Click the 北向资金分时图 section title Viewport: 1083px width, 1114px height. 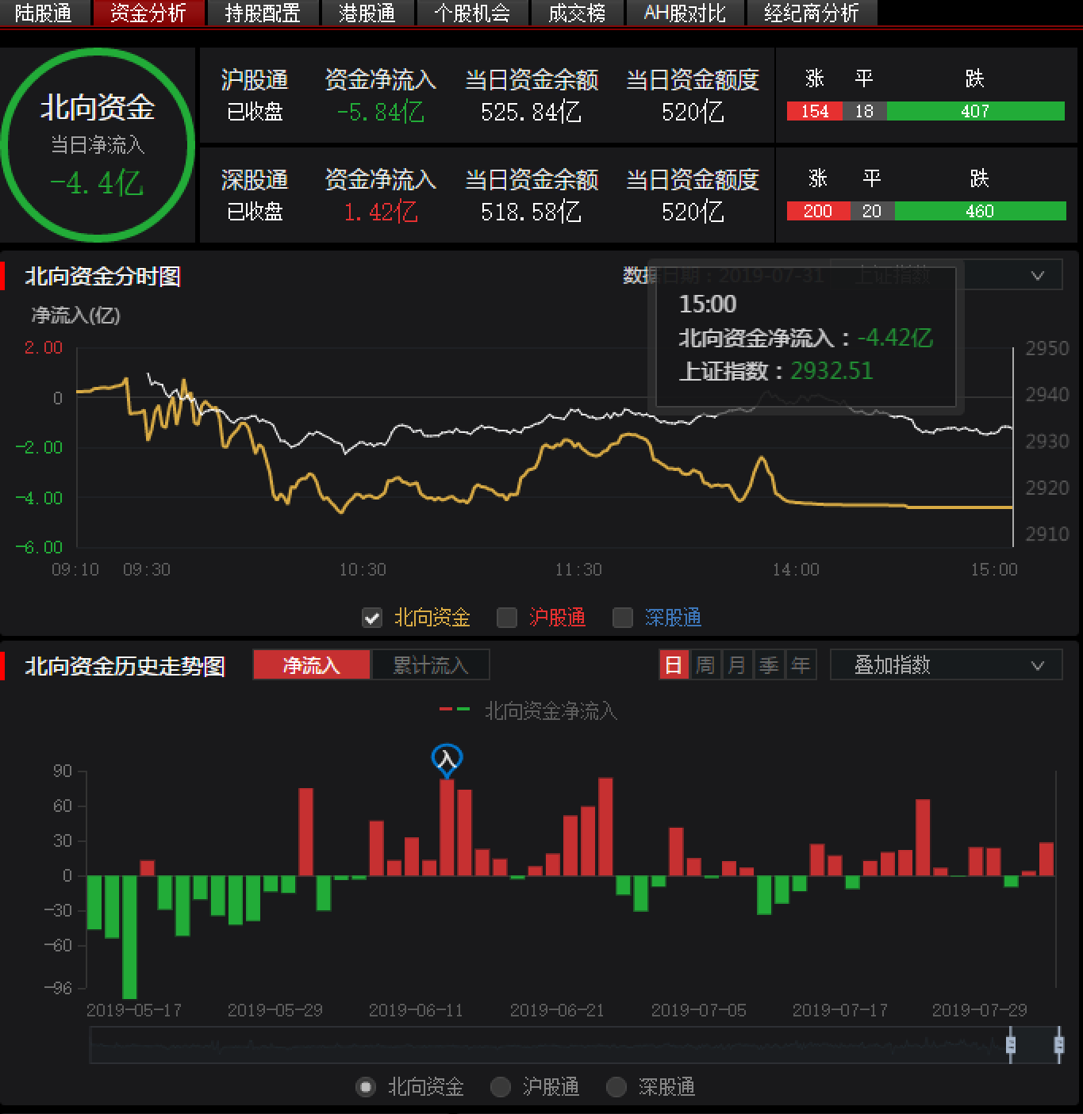point(103,276)
